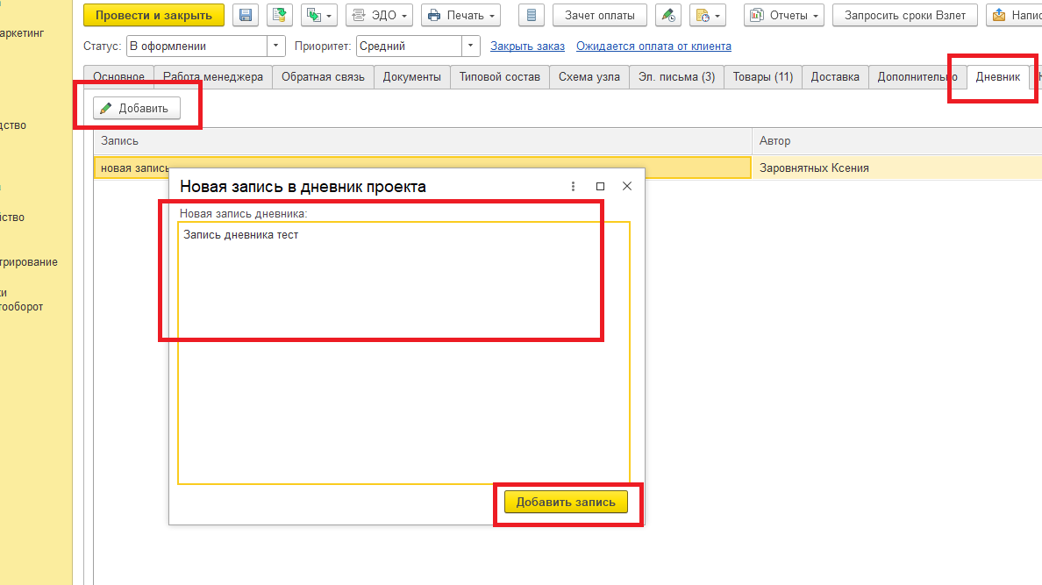Click the Автор column header
The image size is (1042, 585).
tap(897, 141)
